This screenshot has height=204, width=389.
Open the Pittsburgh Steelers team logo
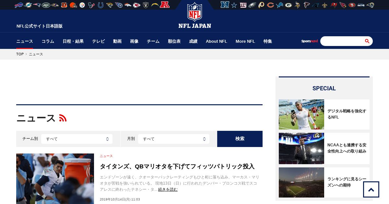pos(82,5)
